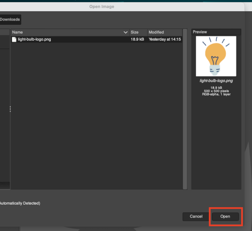252x231 pixels.
Task: Select the light-bulb-logo.png file row
Action: tap(97, 39)
